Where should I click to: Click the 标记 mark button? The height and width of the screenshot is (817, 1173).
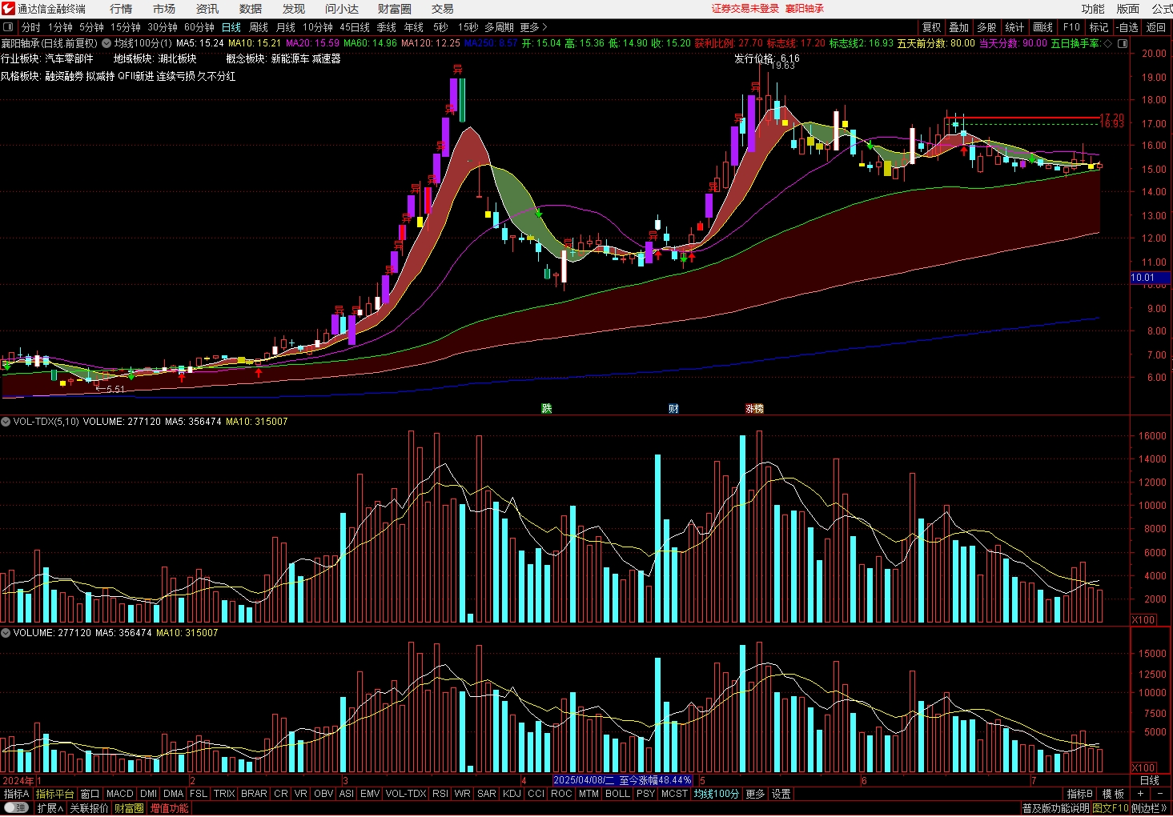pos(1099,27)
